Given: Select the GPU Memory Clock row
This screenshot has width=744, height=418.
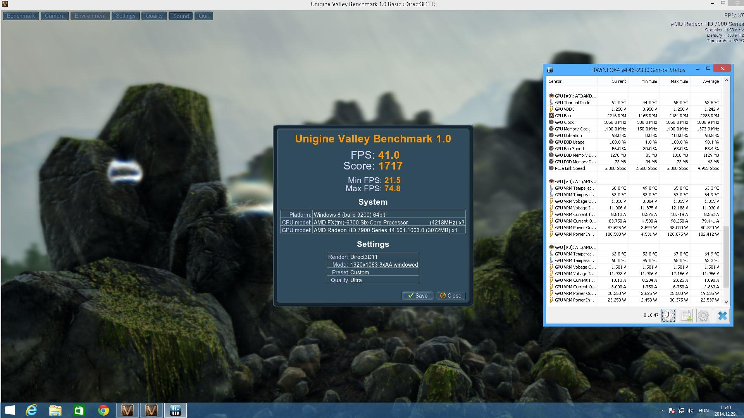Looking at the screenshot, I should [x=634, y=129].
